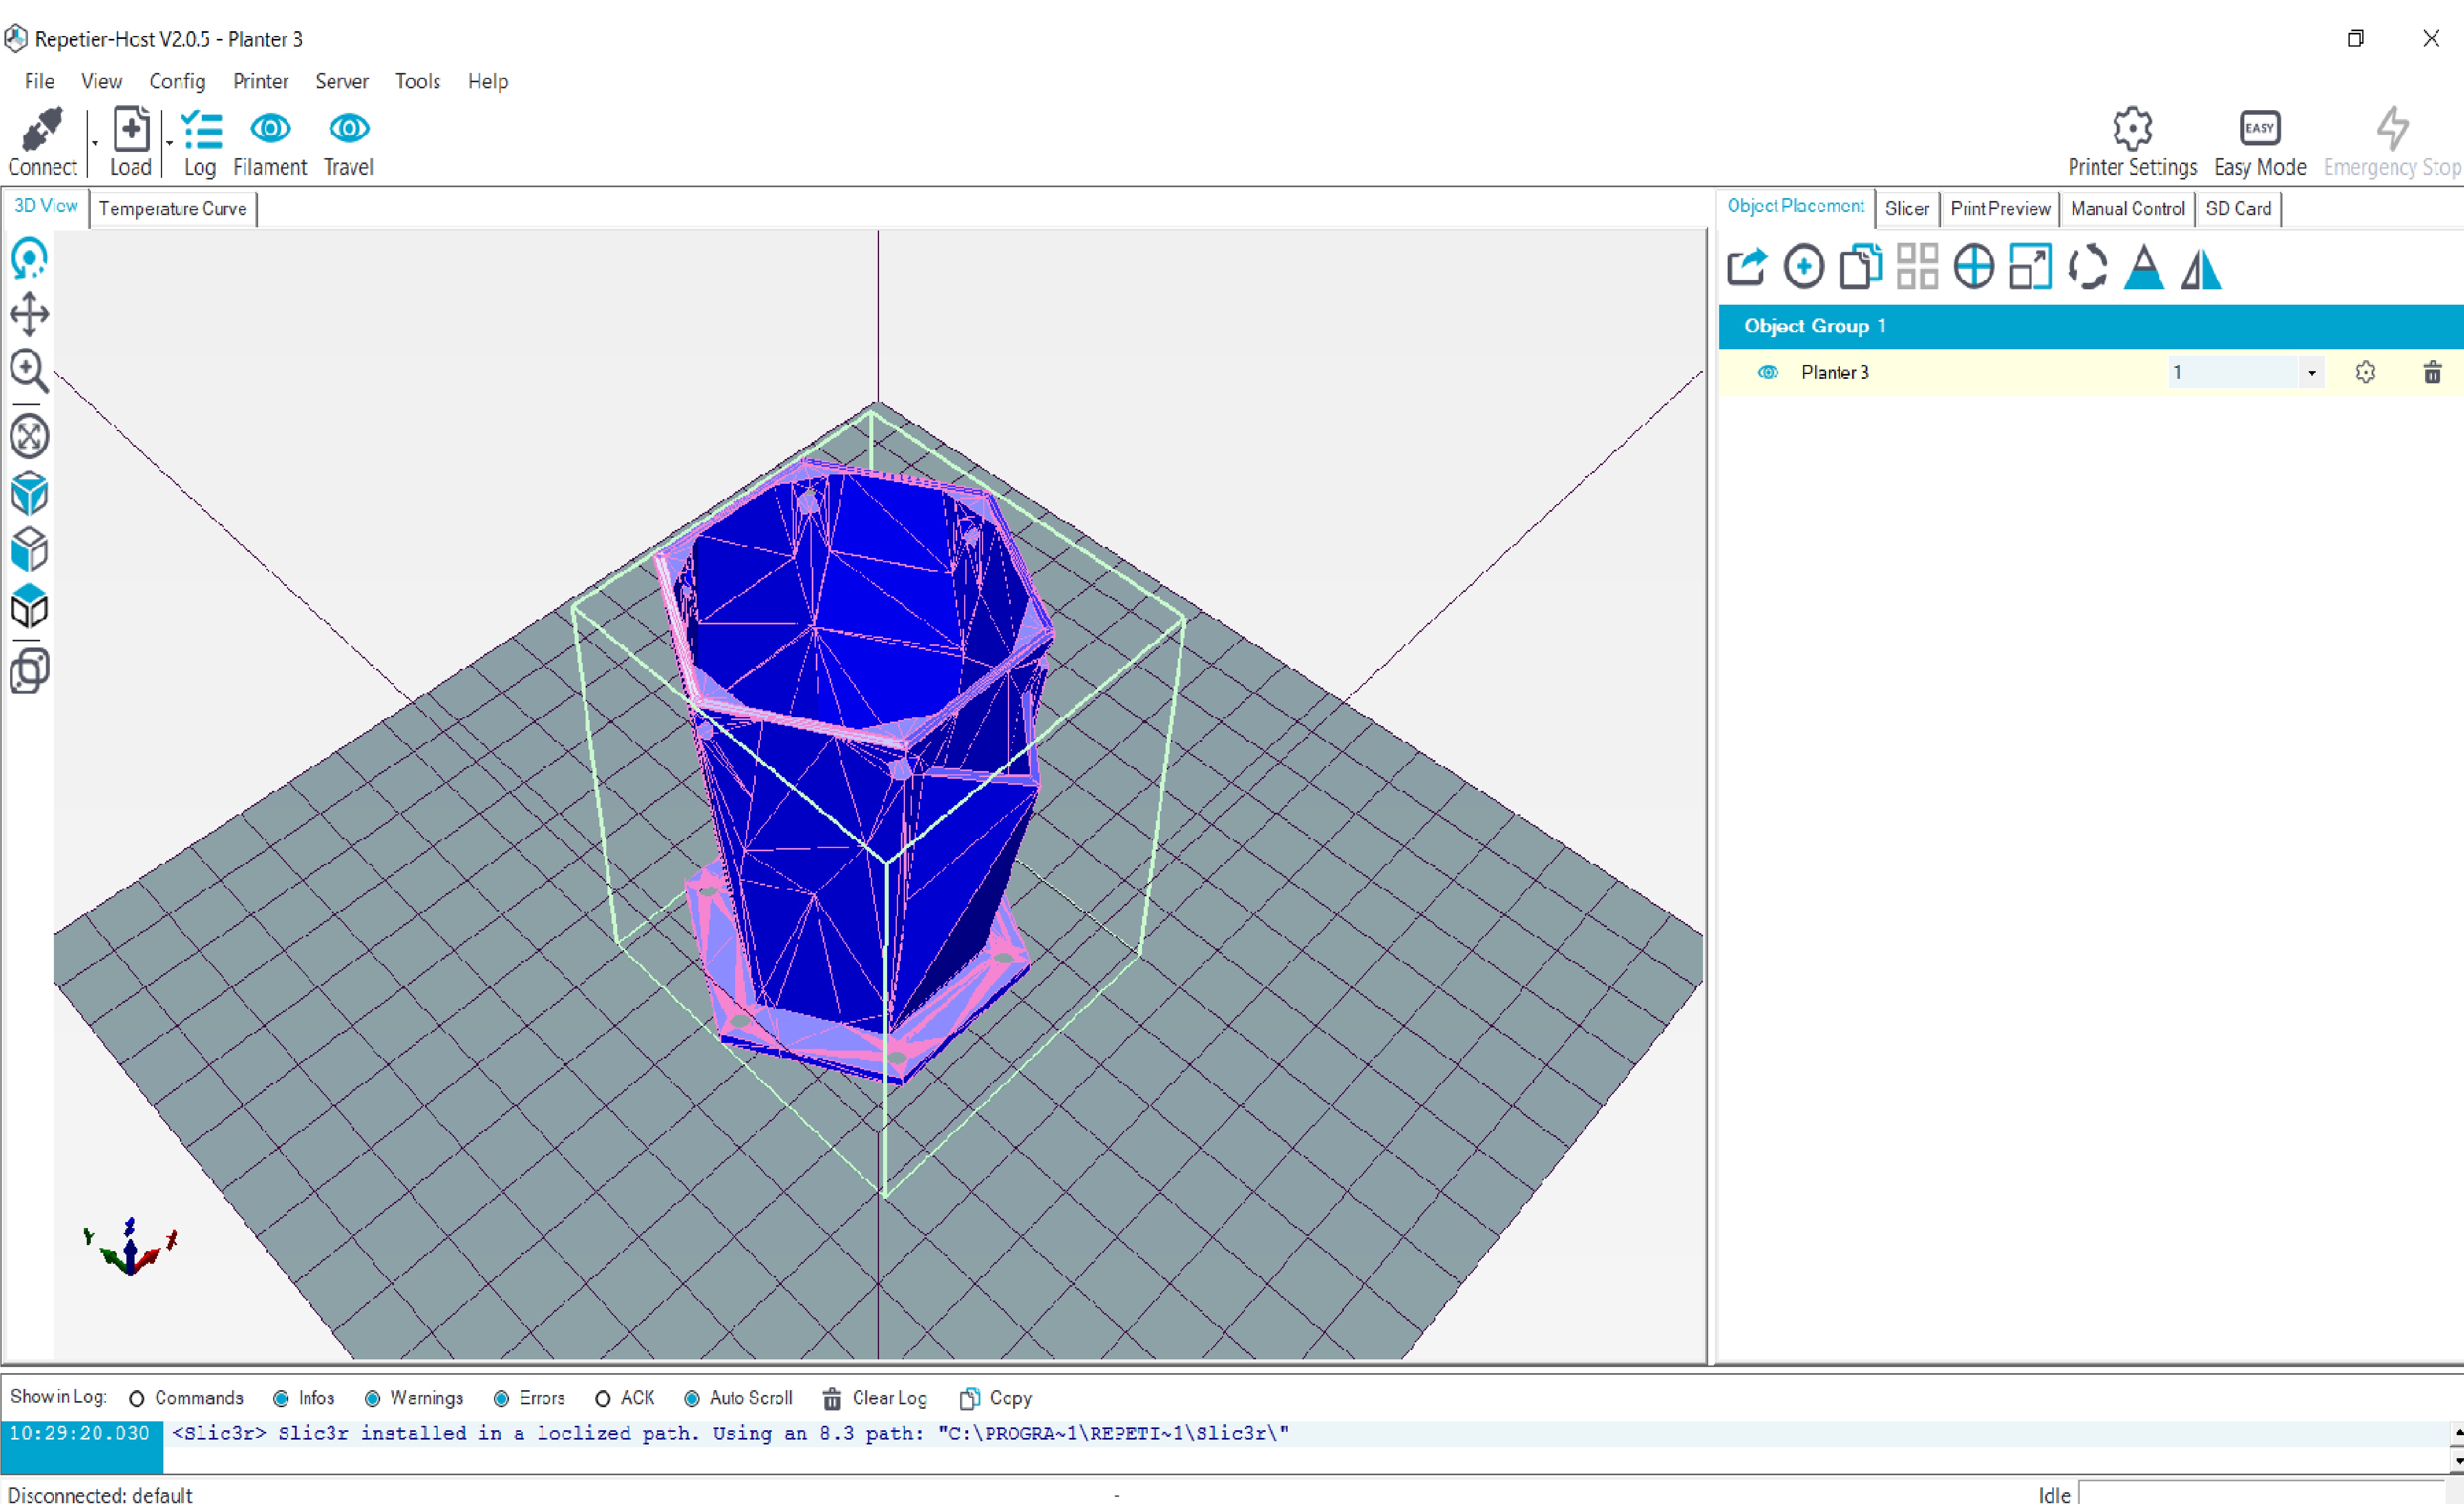Click the add object icon
2464x1504 pixels.
(x=1804, y=267)
